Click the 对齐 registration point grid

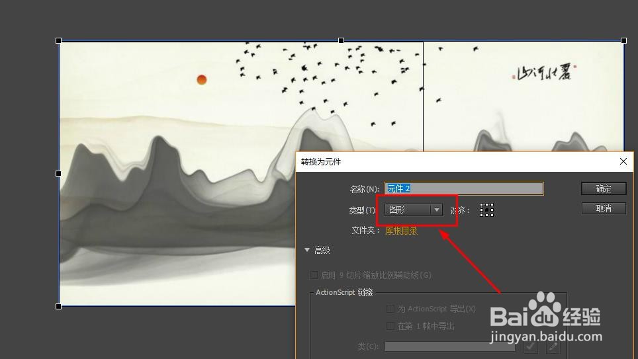[x=486, y=210]
